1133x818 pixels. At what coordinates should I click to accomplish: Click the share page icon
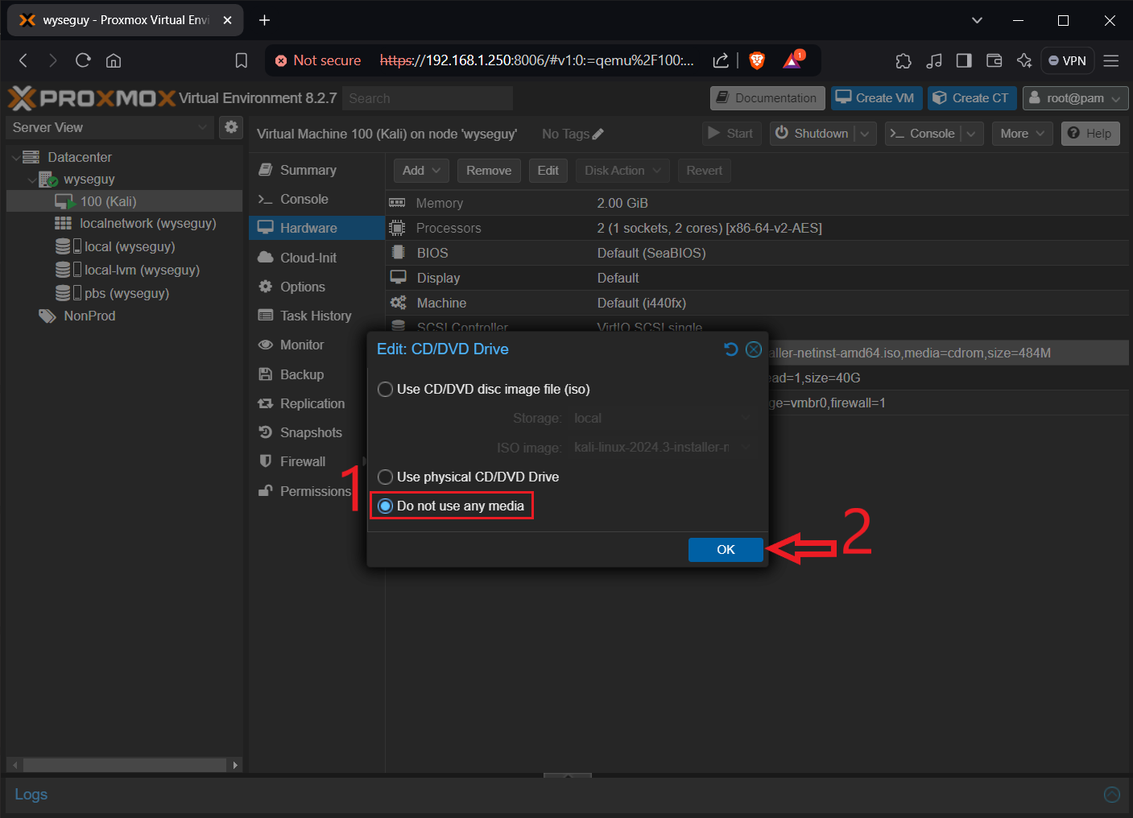coord(721,60)
